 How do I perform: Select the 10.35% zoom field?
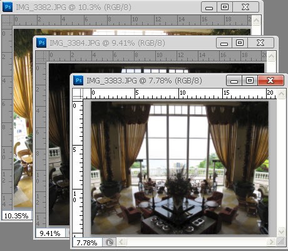tap(17, 215)
